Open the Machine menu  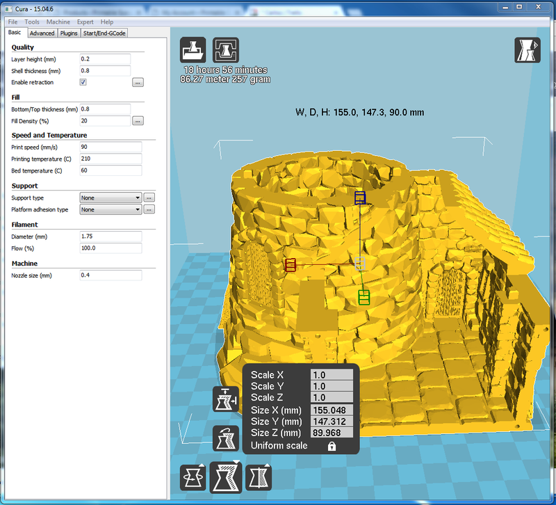coord(58,22)
